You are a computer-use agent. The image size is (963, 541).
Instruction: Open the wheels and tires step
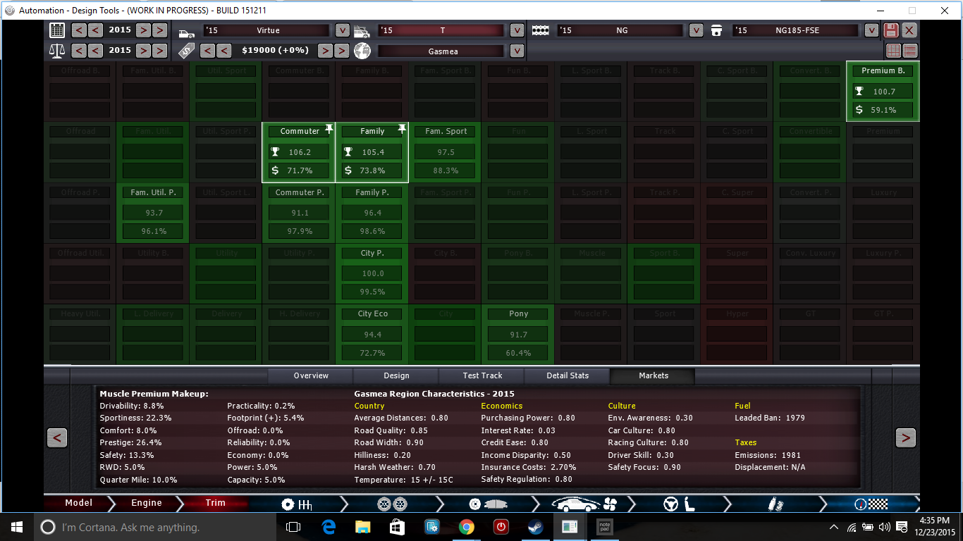(x=391, y=504)
